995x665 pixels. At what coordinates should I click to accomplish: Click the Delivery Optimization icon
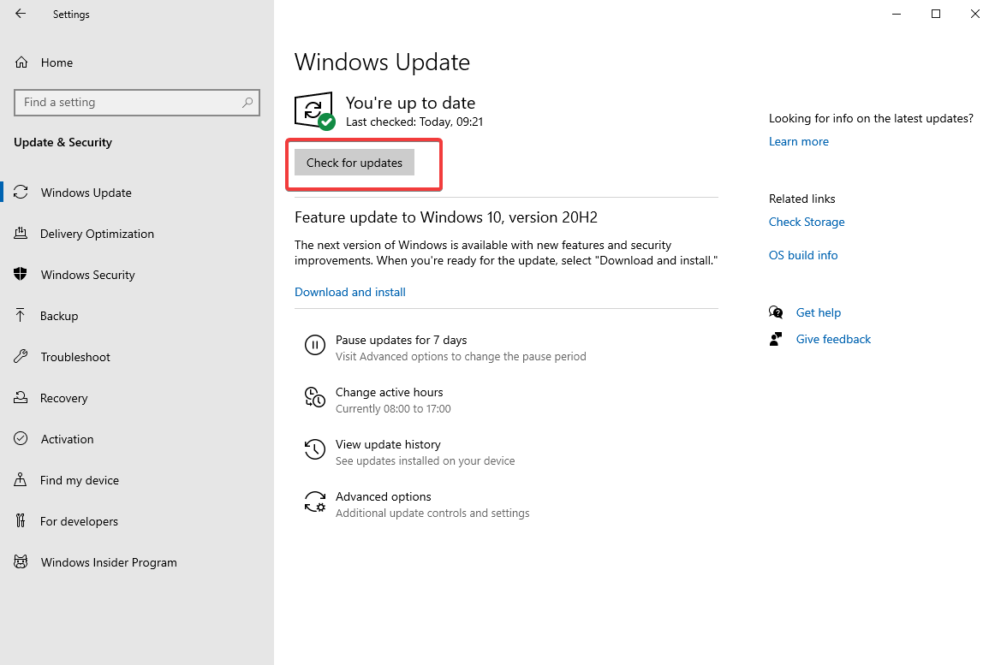[21, 234]
